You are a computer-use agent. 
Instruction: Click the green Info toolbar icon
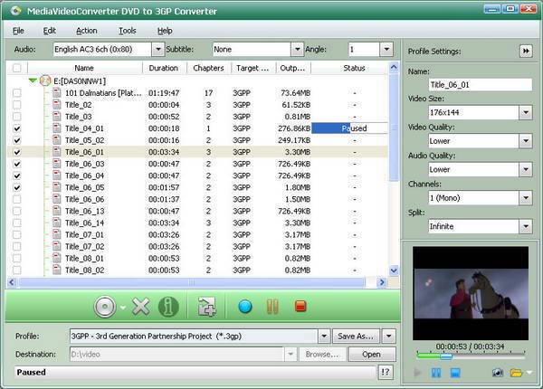pyautogui.click(x=168, y=307)
